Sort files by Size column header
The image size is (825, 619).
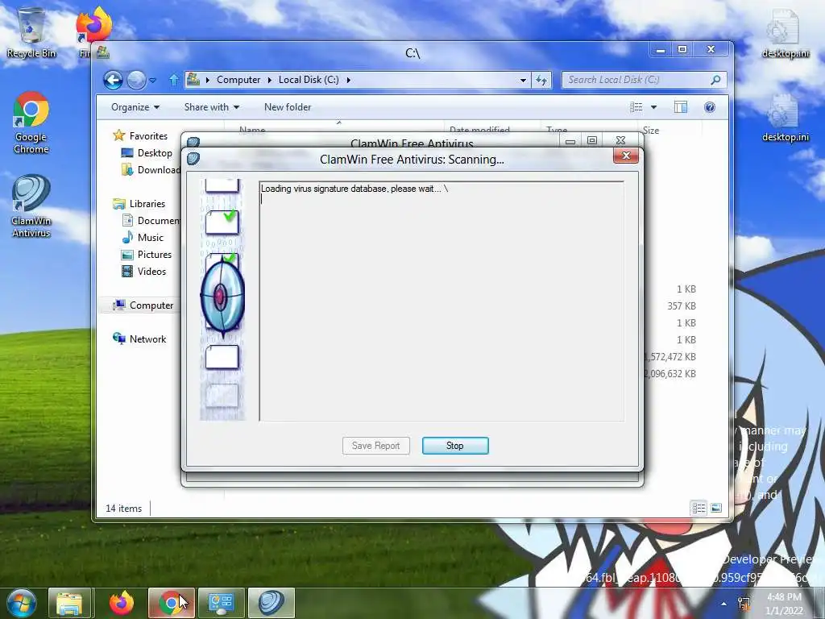click(x=650, y=130)
